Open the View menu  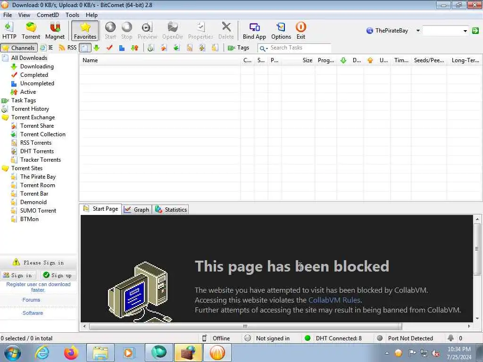click(x=24, y=15)
